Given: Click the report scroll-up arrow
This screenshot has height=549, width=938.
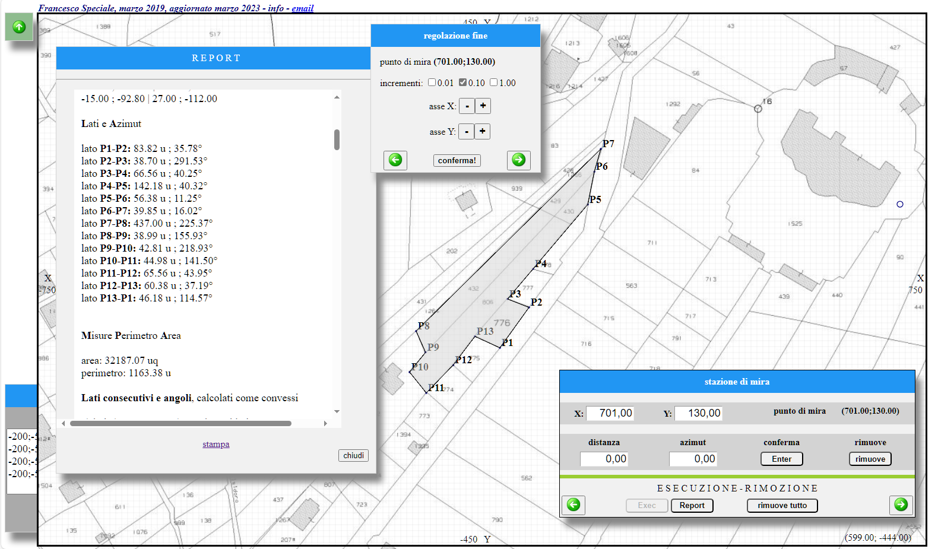Looking at the screenshot, I should [x=337, y=97].
